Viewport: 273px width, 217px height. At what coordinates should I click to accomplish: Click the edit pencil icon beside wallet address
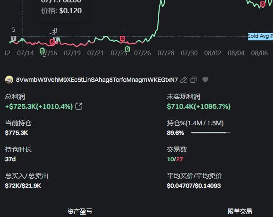point(184,80)
